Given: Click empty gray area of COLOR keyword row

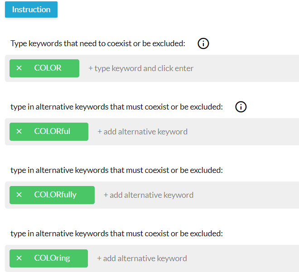Looking at the screenshot, I should [248, 68].
